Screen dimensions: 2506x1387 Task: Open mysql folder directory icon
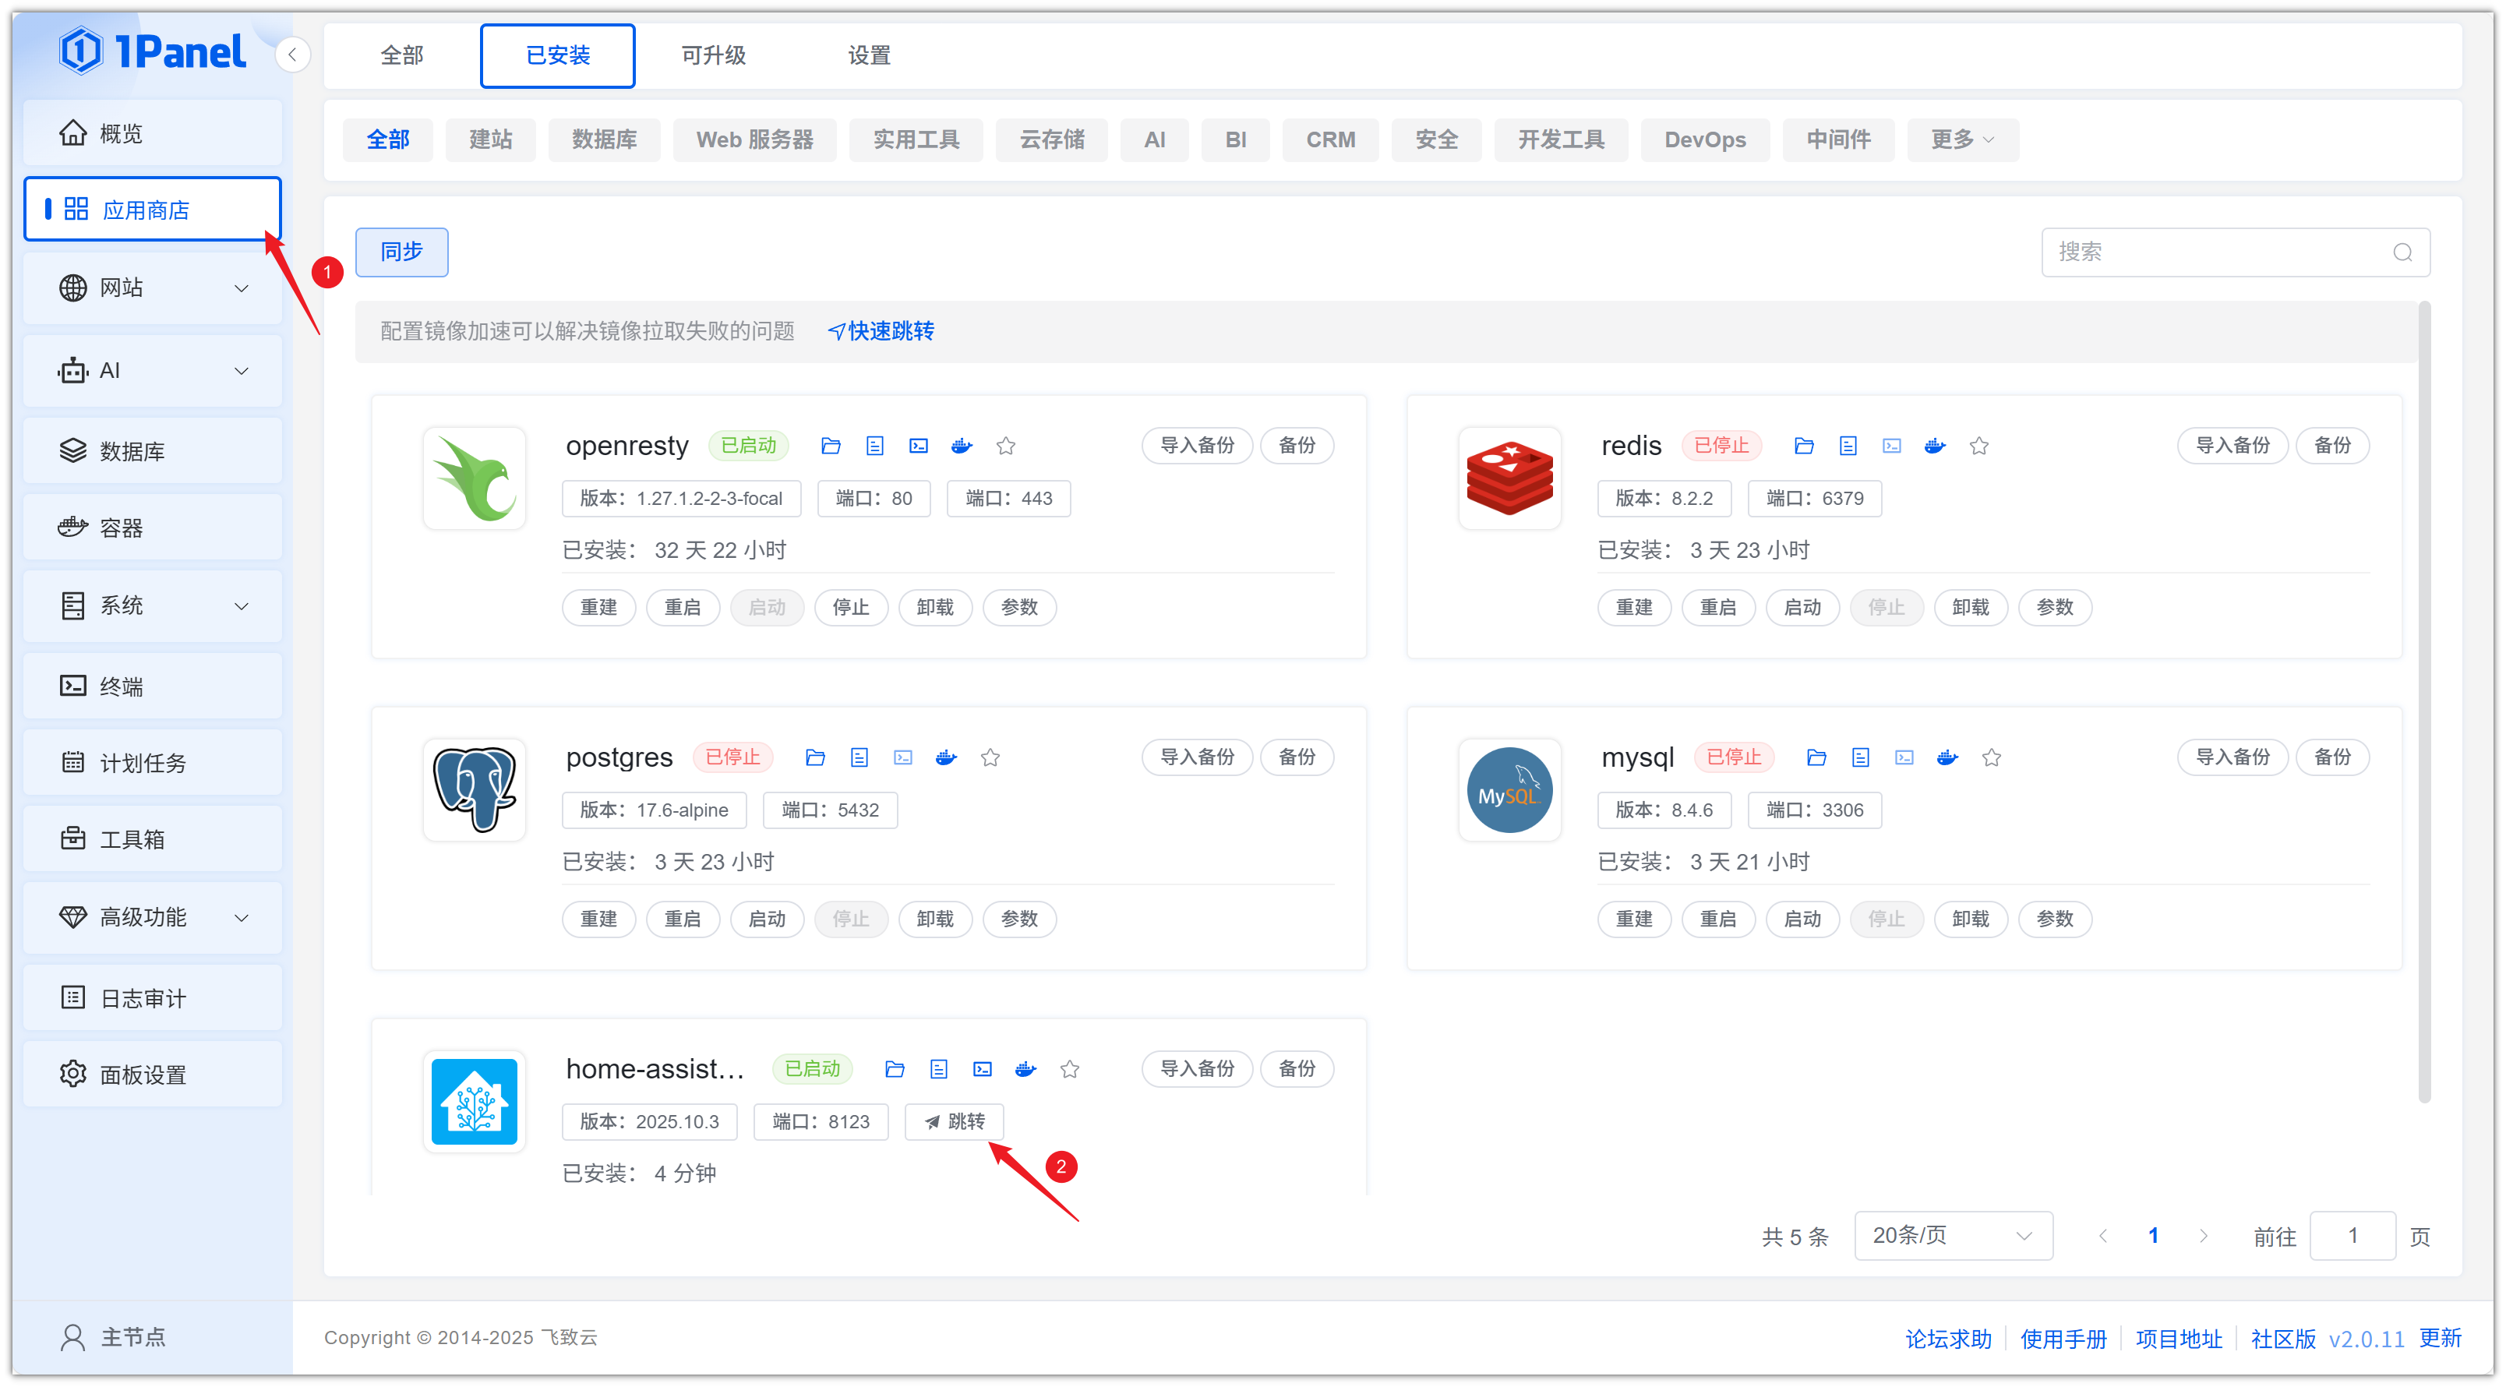pyautogui.click(x=1816, y=757)
